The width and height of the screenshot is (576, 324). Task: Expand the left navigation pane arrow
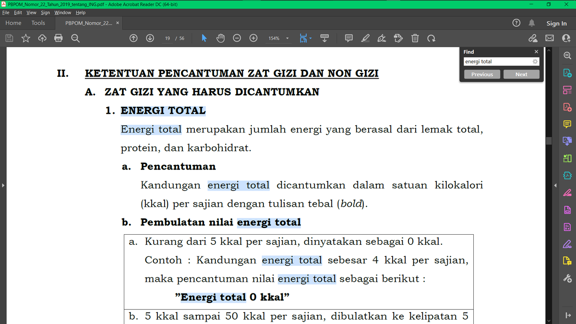click(x=3, y=185)
